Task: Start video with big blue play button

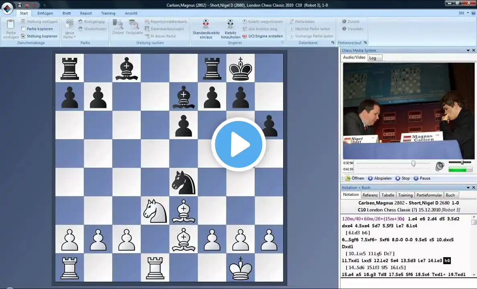Action: click(x=238, y=144)
